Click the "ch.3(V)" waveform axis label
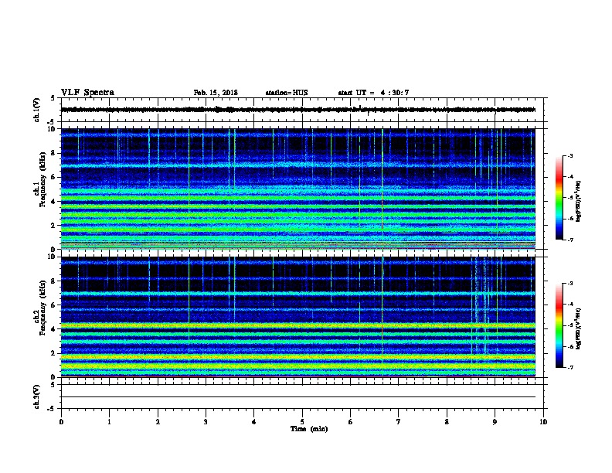612x473 pixels. pyautogui.click(x=36, y=396)
